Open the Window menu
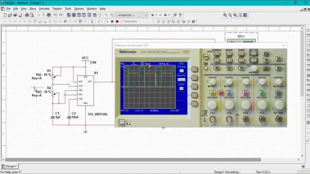This screenshot has height=174, width=310. [x=92, y=9]
